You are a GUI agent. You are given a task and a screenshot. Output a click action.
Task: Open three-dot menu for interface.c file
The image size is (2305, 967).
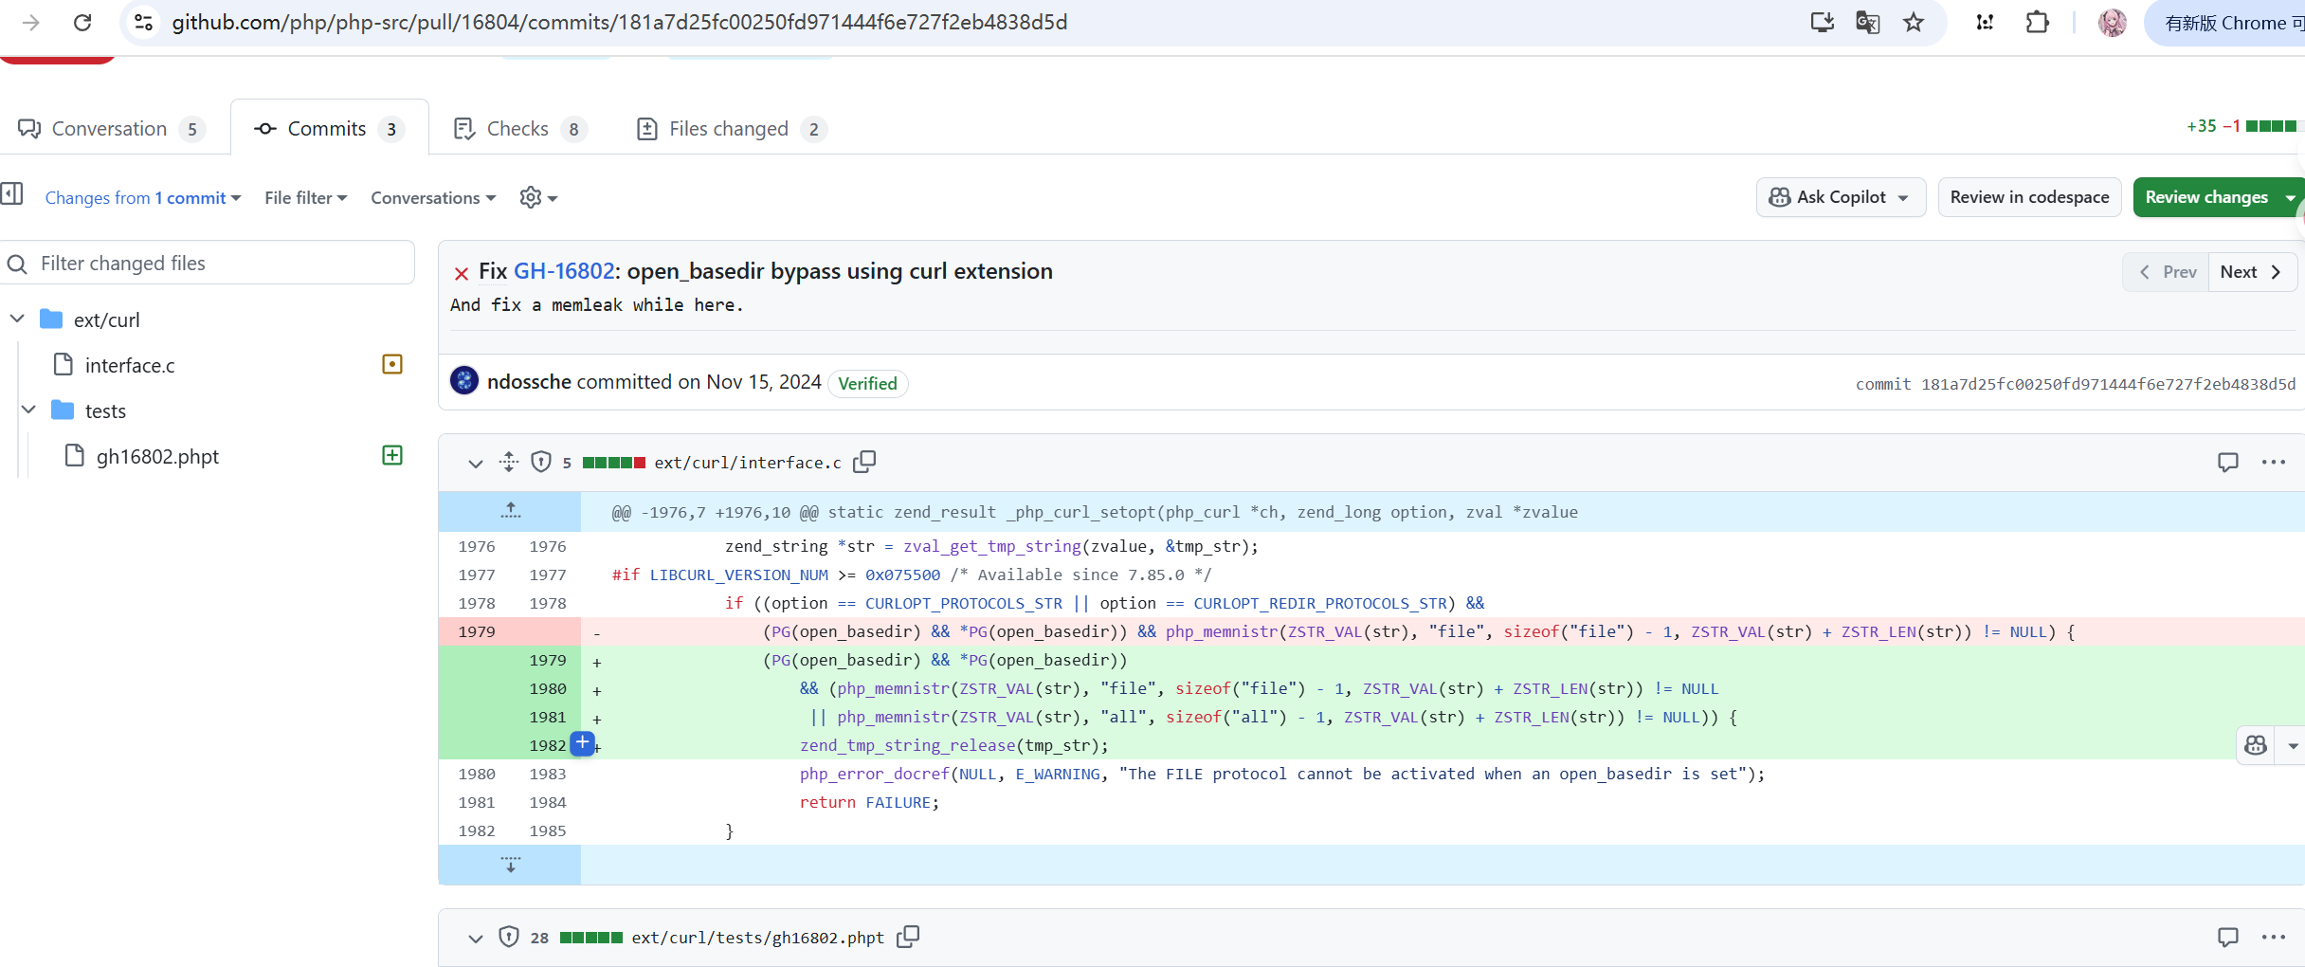point(2273,462)
